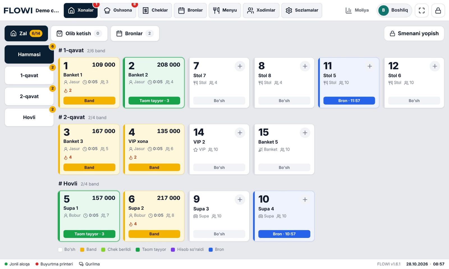Click Bo'sh status on VIP 2
This screenshot has height=269, width=449.
(219, 167)
